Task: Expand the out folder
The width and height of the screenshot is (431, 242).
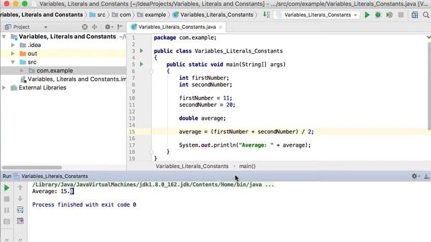Action: coord(13,54)
